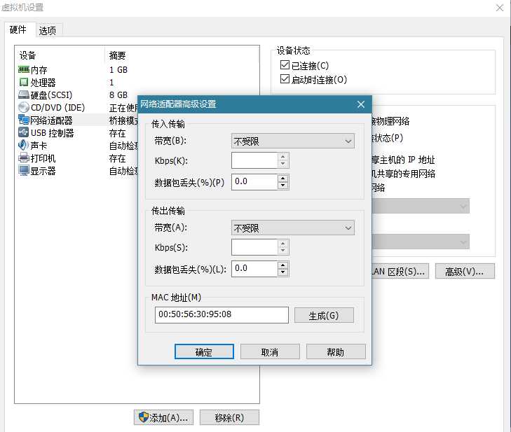Viewport: 511px width, 432px height.
Task: Select the 处理器 row label
Action: (x=43, y=83)
